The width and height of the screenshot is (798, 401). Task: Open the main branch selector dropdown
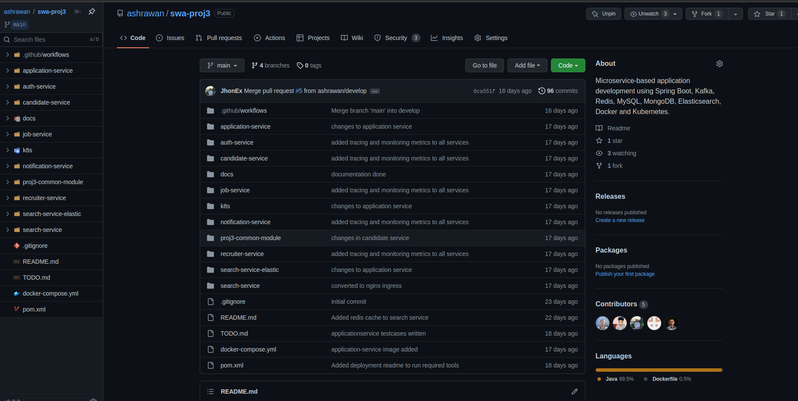pyautogui.click(x=222, y=65)
